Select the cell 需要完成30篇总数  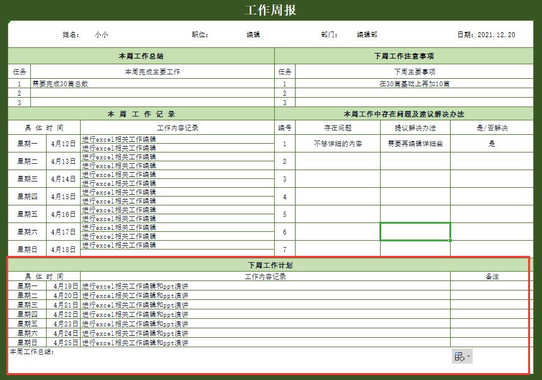pyautogui.click(x=152, y=84)
